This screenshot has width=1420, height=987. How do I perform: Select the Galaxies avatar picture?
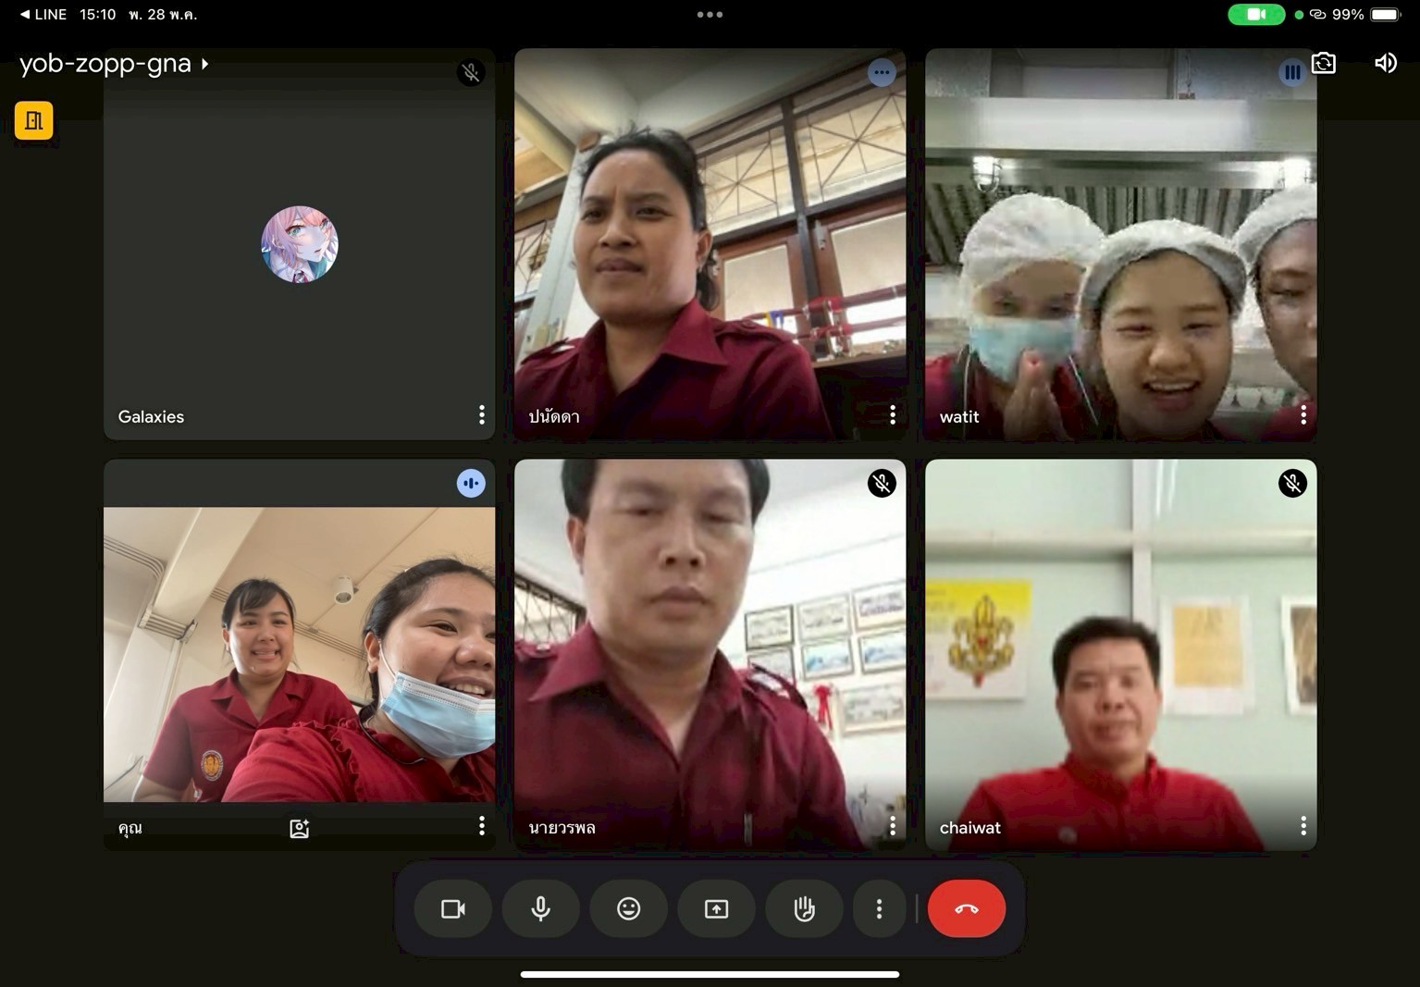coord(300,244)
